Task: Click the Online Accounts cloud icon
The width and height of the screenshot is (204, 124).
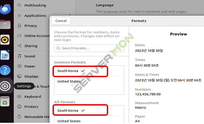Action: (x=19, y=36)
